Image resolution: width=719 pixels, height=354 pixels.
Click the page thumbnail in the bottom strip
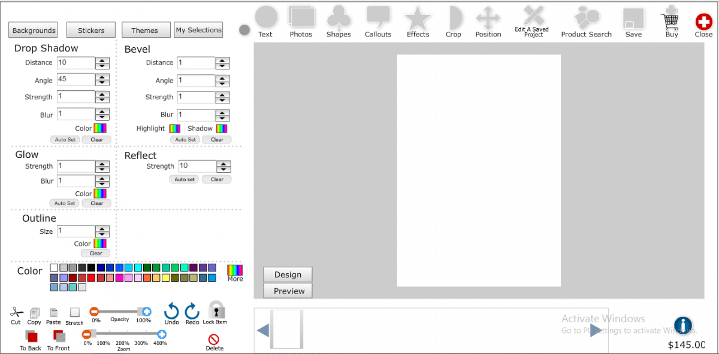click(x=286, y=329)
